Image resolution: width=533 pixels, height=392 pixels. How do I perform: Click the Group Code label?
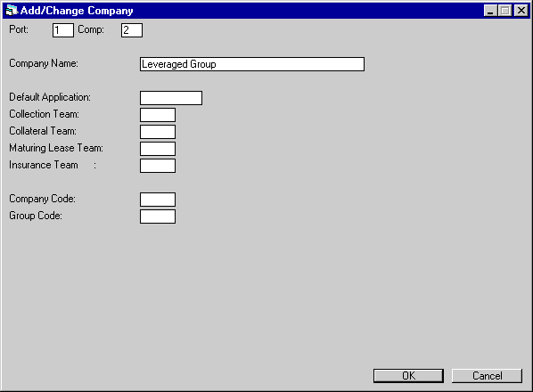[x=36, y=216]
